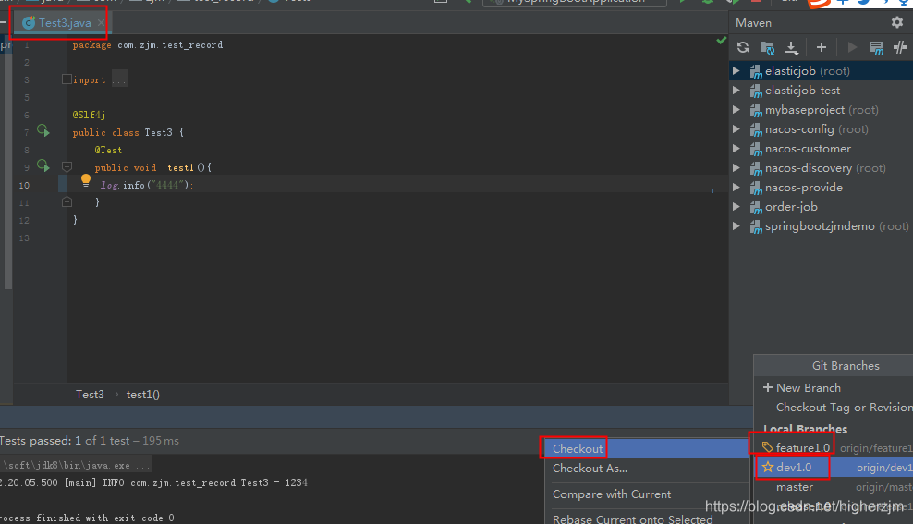Screen dimensions: 913x524
Task: Toggle Maven offline mode icon
Action: [x=900, y=47]
